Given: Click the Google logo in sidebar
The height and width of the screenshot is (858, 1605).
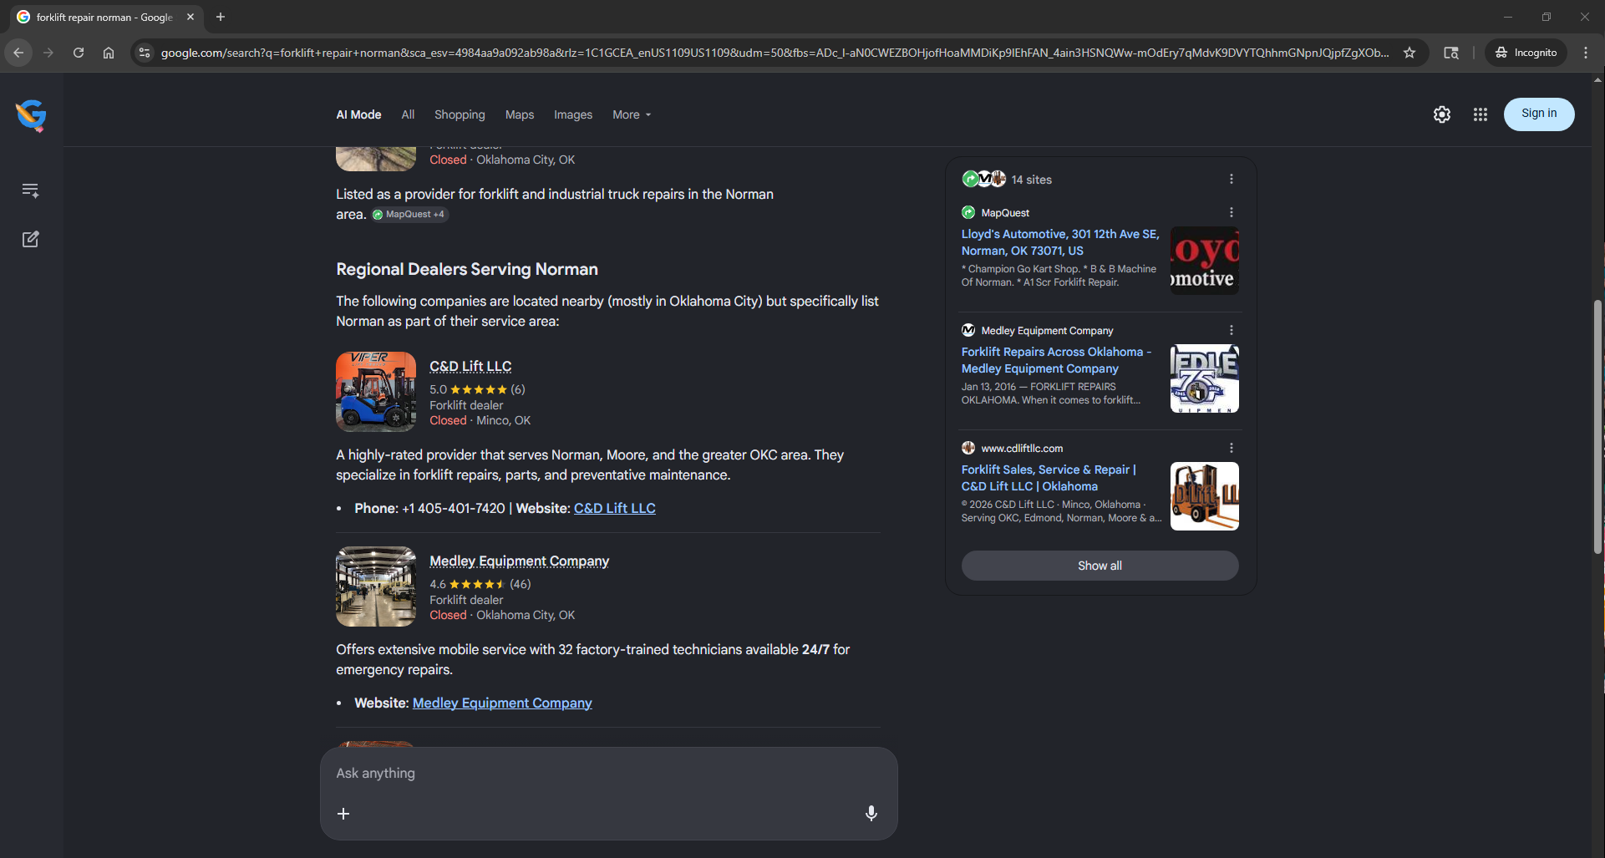Looking at the screenshot, I should 31,115.
